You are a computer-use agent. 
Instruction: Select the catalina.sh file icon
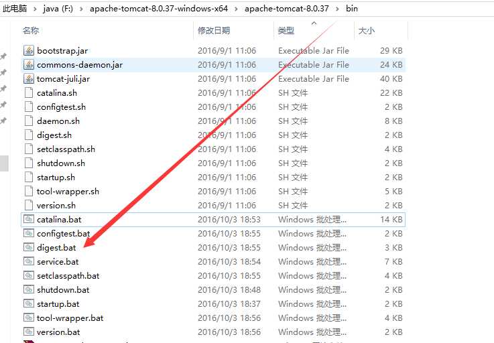(x=29, y=92)
